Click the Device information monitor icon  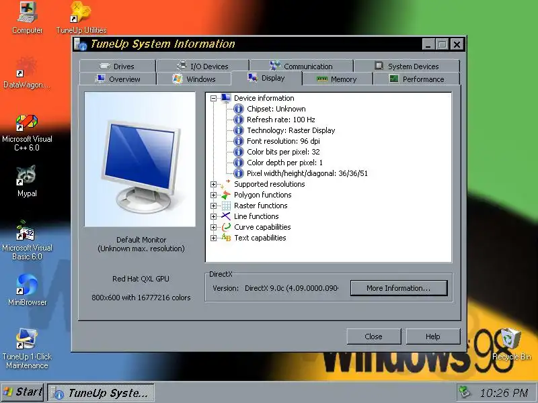click(226, 98)
